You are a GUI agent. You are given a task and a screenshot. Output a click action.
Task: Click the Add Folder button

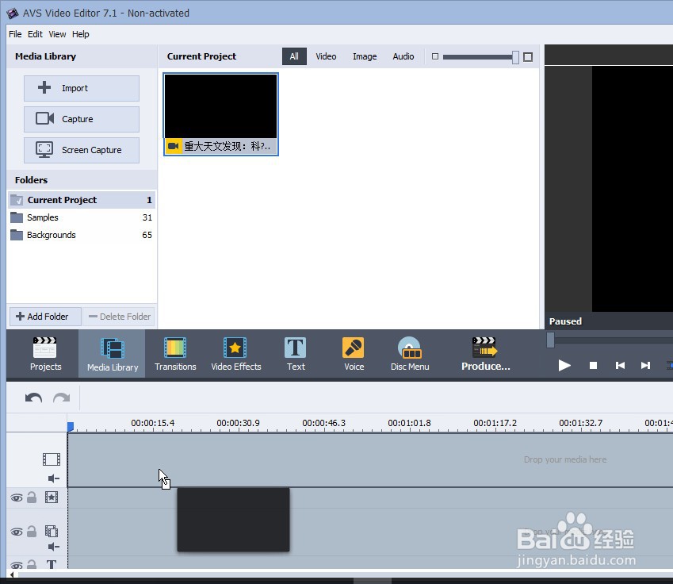tap(45, 317)
